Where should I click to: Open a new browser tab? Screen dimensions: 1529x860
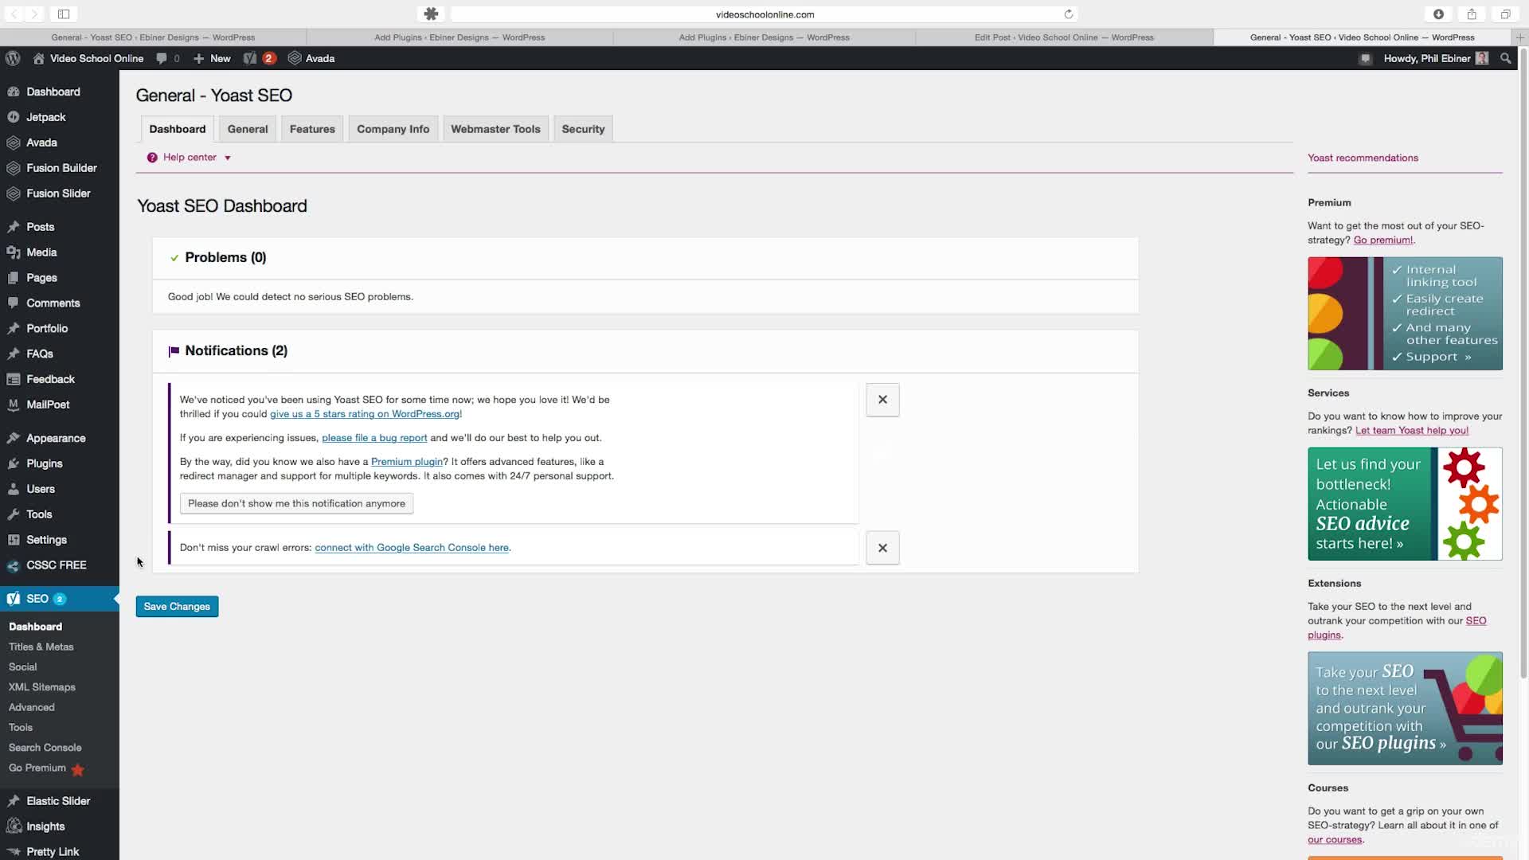pos(1520,37)
